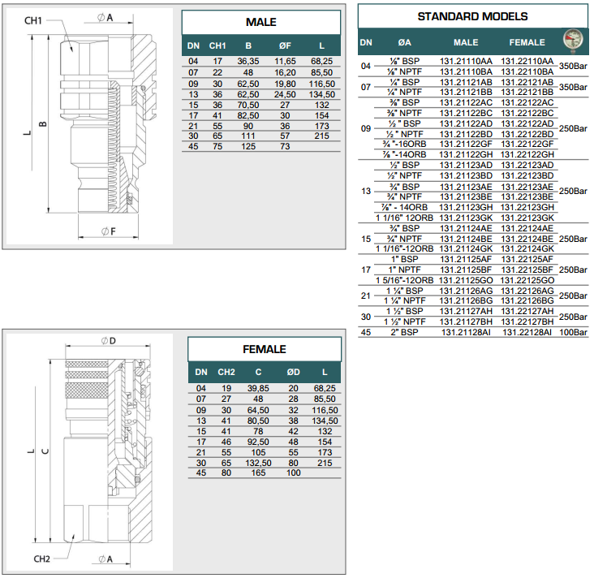Select the MALE table title
594x578 pixels.
260,22
